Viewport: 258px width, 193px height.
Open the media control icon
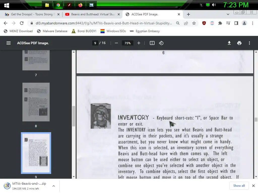point(228,23)
